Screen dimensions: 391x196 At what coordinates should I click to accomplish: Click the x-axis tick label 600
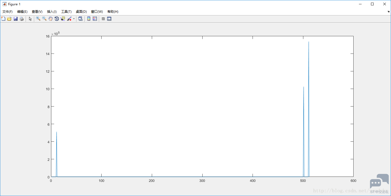click(353, 181)
